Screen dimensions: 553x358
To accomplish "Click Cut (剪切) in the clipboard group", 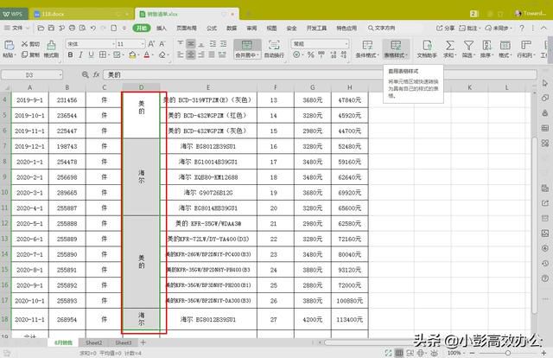I will coord(31,44).
